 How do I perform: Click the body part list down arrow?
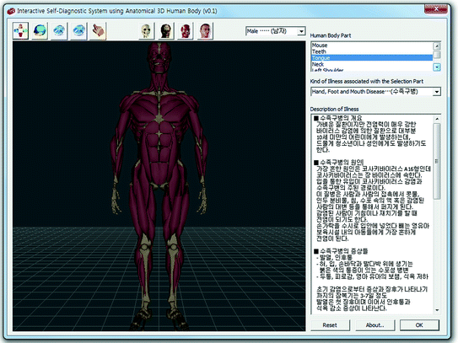click(x=437, y=67)
